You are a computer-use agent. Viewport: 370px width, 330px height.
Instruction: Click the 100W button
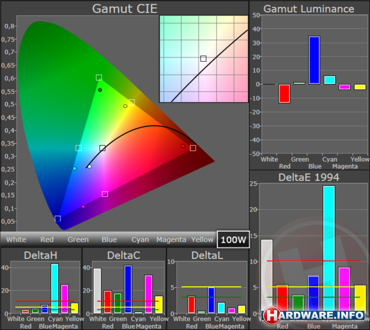[233, 239]
